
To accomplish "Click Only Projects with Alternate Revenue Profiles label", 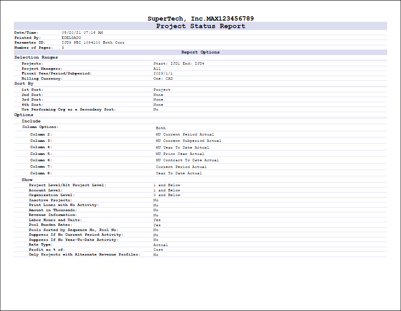I will coord(84,255).
